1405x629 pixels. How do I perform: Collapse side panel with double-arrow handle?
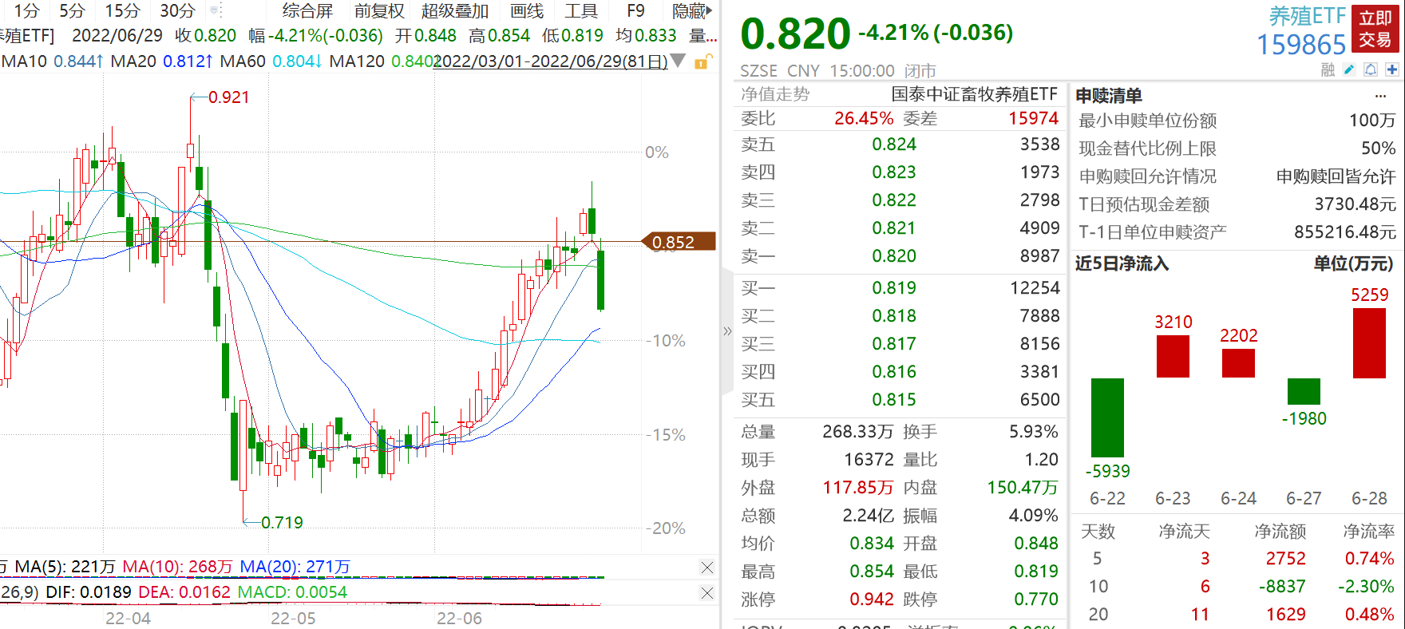tap(727, 330)
